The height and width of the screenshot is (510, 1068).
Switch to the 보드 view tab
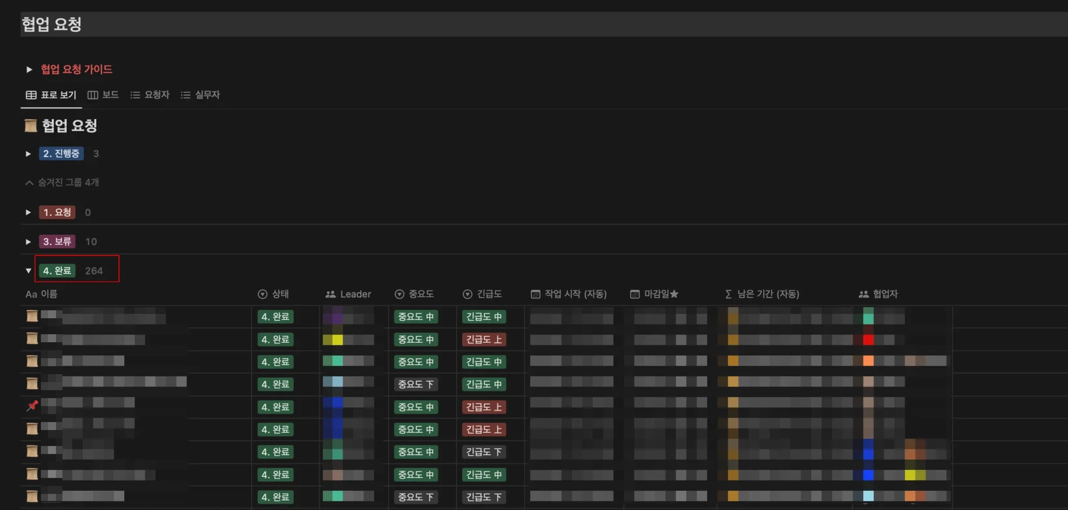103,95
